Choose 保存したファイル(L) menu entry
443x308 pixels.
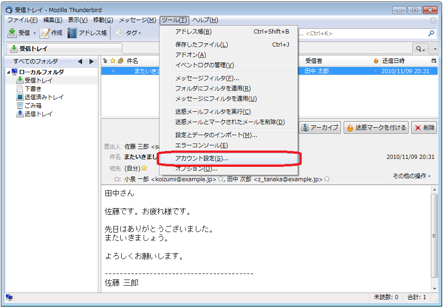[228, 45]
